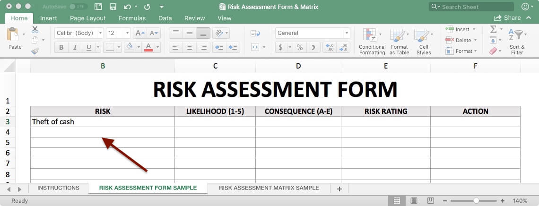
Task: Expand the Undo history arrow
Action: [136, 7]
